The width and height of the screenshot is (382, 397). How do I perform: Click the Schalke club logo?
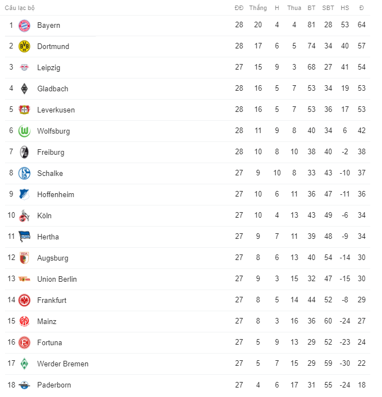pyautogui.click(x=24, y=173)
